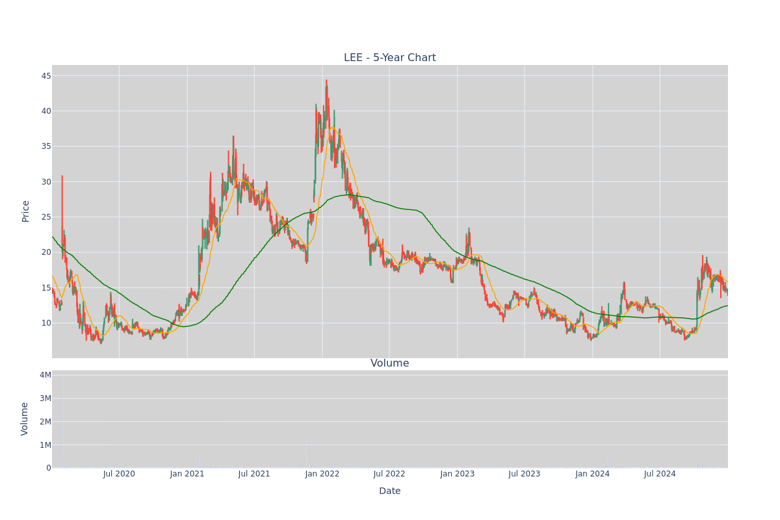Click the 'Jul 2020' date tick label
This screenshot has width=780, height=520.
click(119, 474)
